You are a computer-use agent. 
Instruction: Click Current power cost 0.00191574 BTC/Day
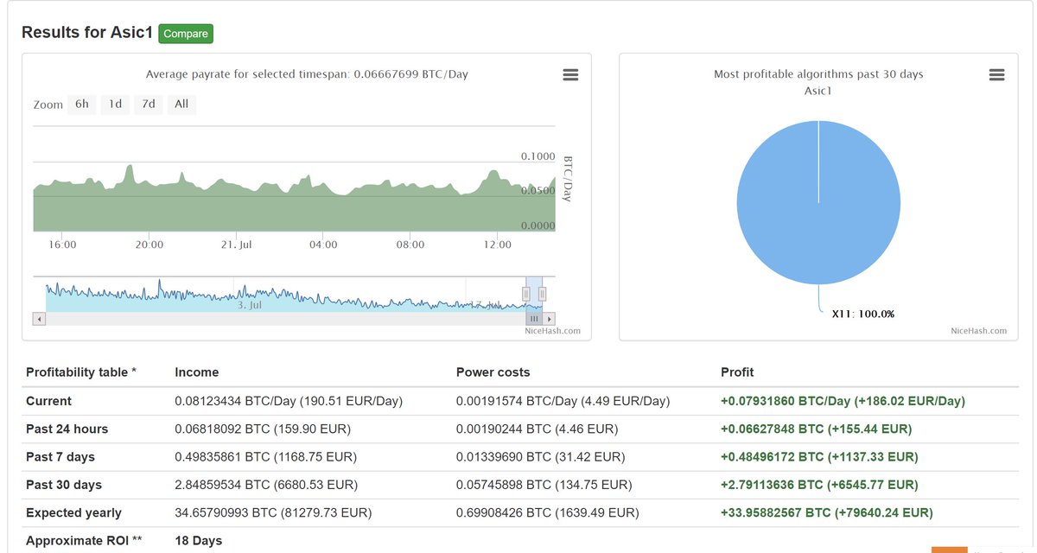point(563,401)
